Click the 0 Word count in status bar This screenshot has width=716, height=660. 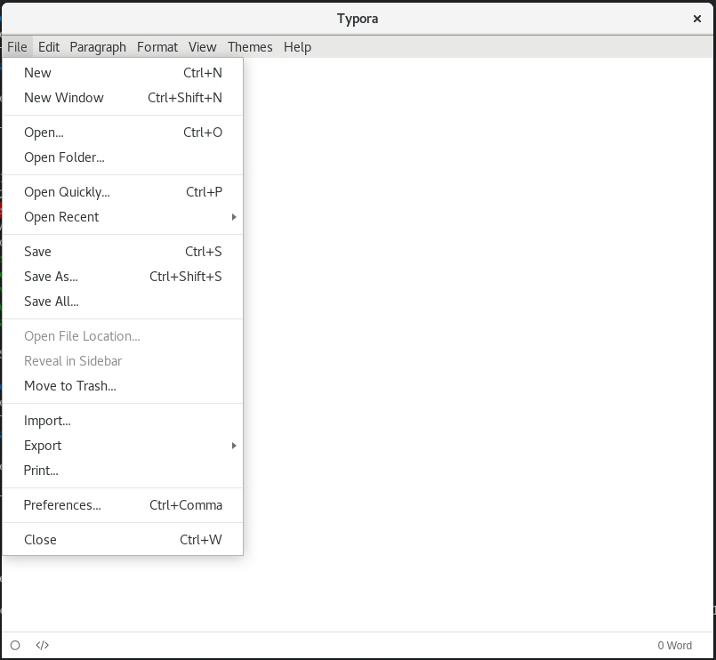click(674, 646)
